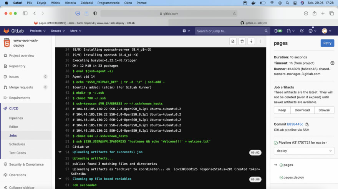
Task: Open the Widok menu
Action: [x=55, y=3]
